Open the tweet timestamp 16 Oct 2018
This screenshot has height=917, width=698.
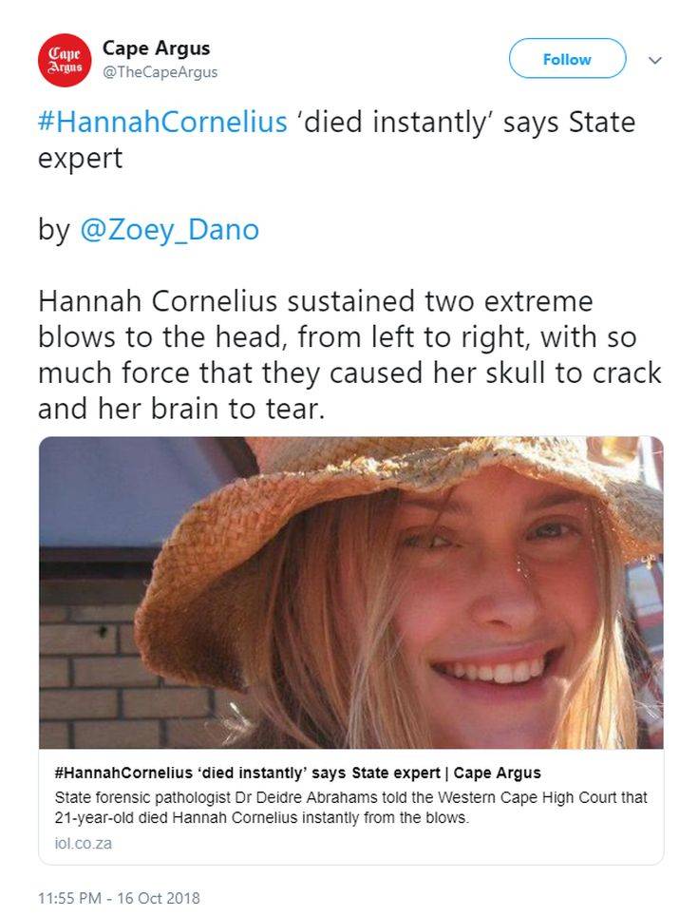point(119,898)
